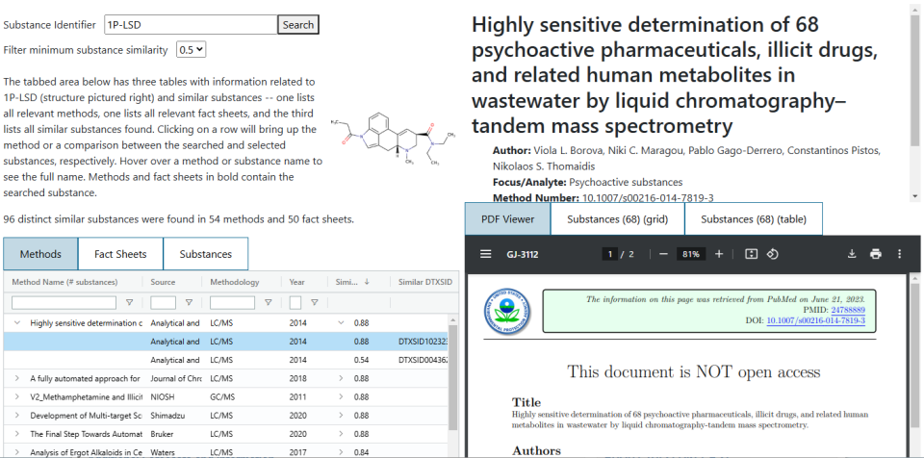This screenshot has width=924, height=458.
Task: Open PDF viewer more actions menu
Action: tap(900, 254)
